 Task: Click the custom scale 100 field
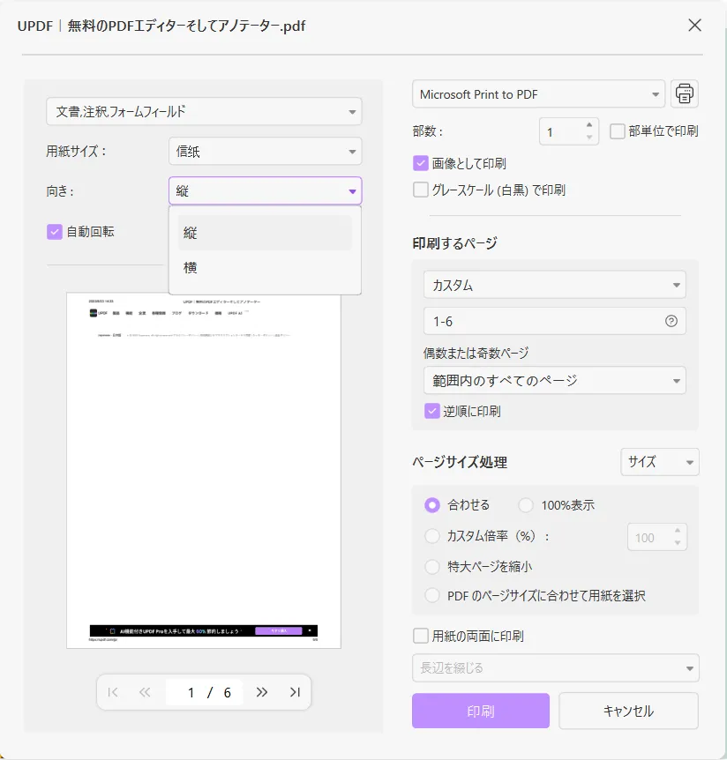tap(657, 537)
